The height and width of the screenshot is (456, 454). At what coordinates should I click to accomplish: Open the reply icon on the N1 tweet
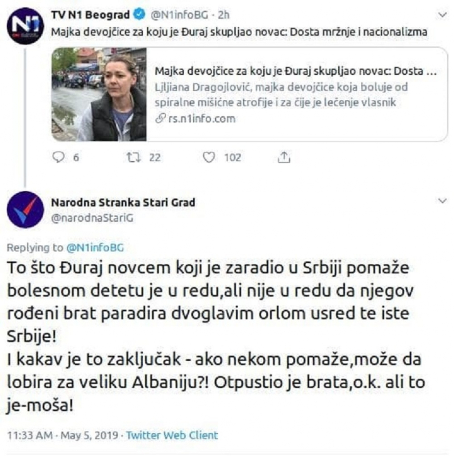point(57,157)
